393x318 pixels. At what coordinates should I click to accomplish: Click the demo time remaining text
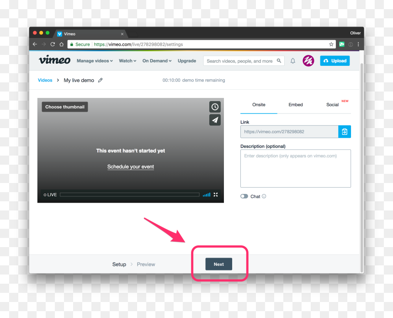click(194, 80)
